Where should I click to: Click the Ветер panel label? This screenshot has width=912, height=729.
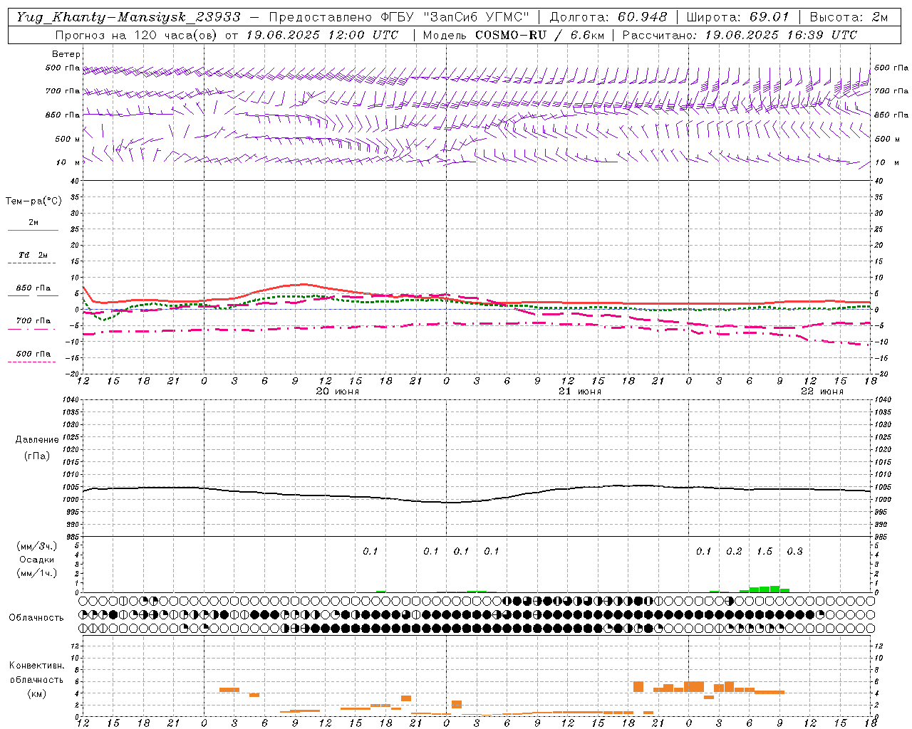pos(66,54)
